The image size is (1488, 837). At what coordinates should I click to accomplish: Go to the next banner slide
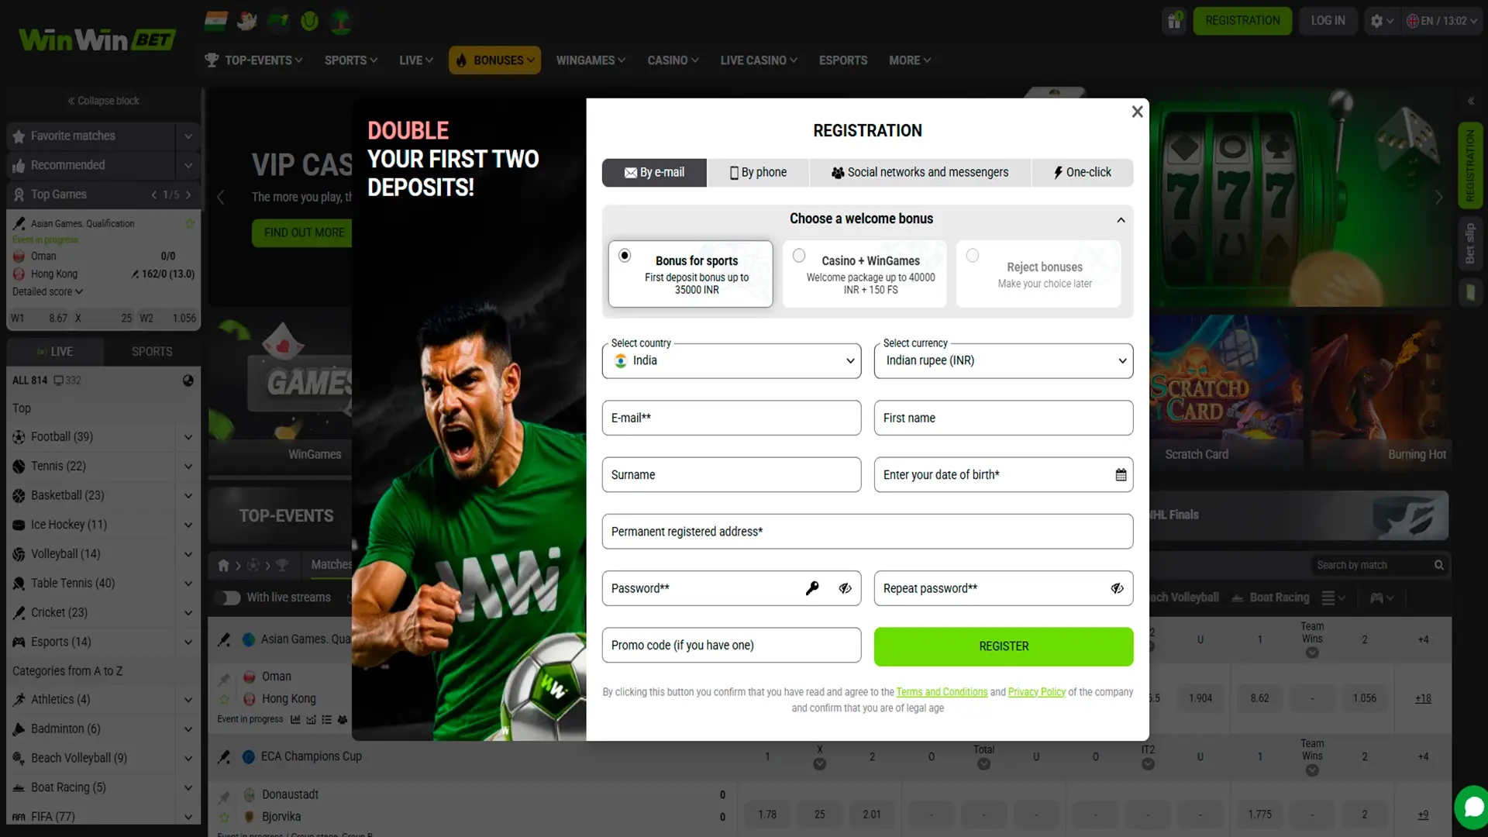tap(1438, 197)
